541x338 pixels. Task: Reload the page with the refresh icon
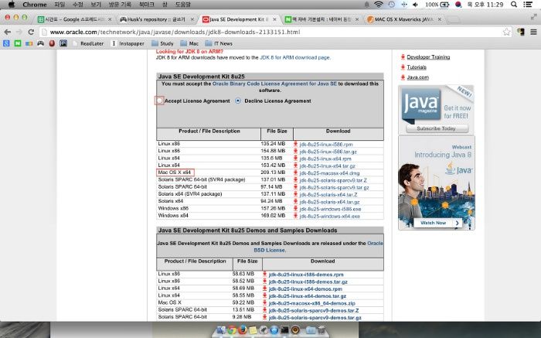[x=31, y=32]
